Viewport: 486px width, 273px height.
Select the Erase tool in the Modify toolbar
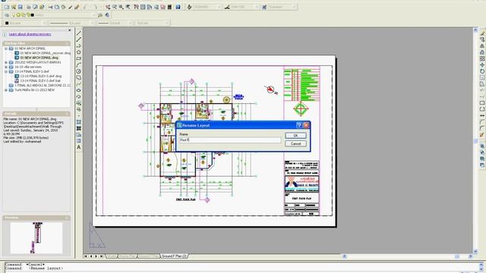tap(482, 33)
